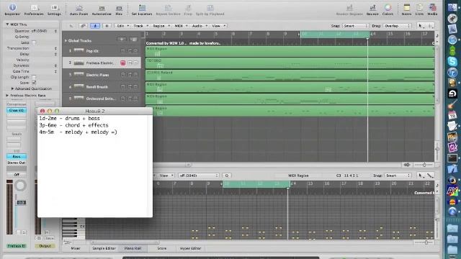Open the Piano Roll quantize off (3840) field
461x259 pixels.
(199, 176)
